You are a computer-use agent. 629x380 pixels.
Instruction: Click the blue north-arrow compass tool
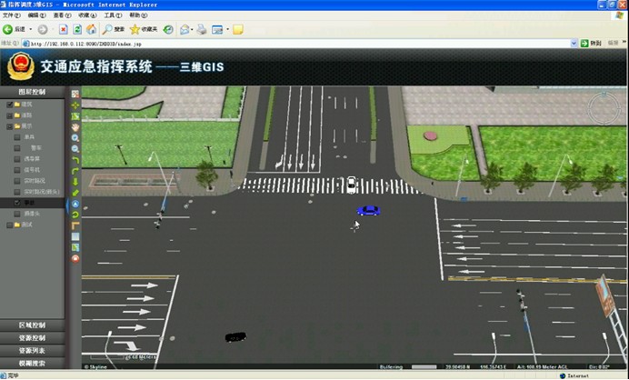point(75,204)
